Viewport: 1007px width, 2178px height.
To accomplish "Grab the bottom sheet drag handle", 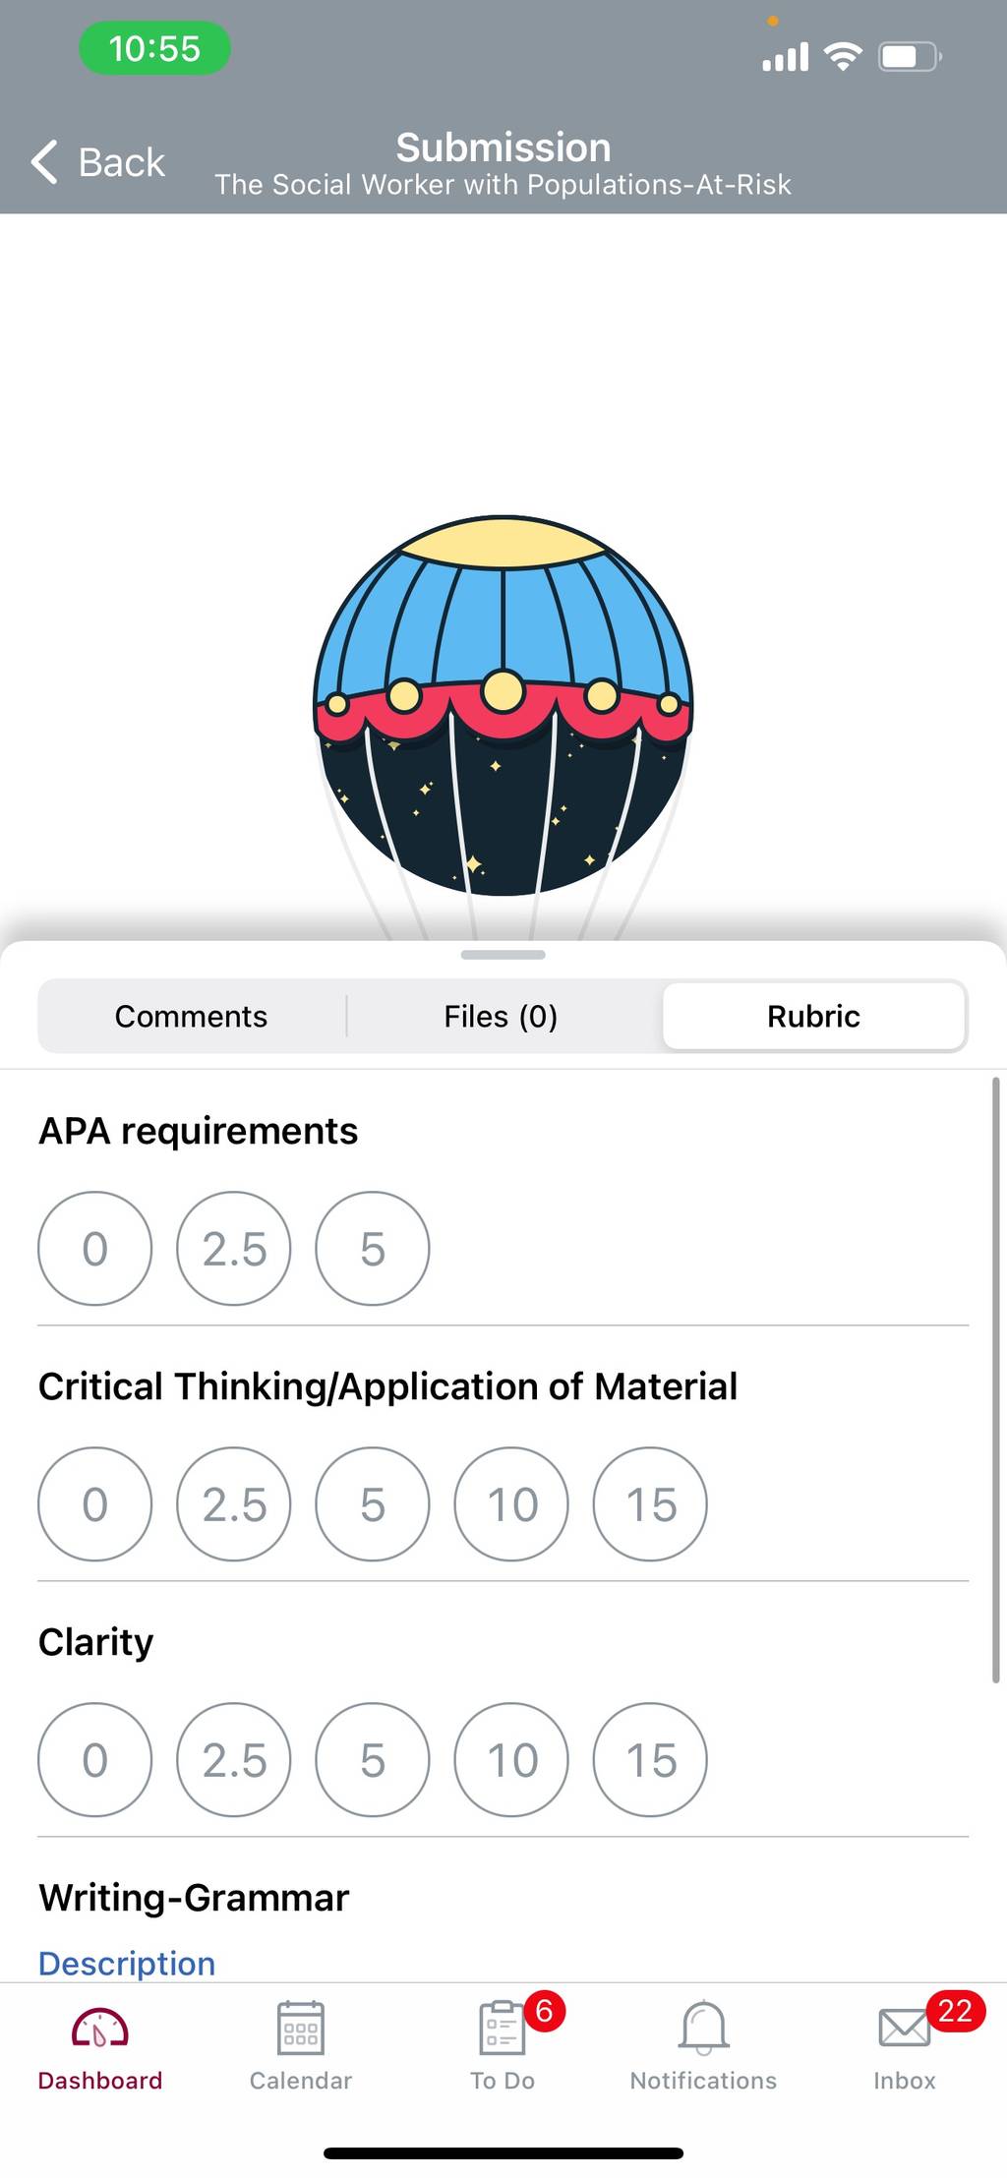I will [x=503, y=955].
